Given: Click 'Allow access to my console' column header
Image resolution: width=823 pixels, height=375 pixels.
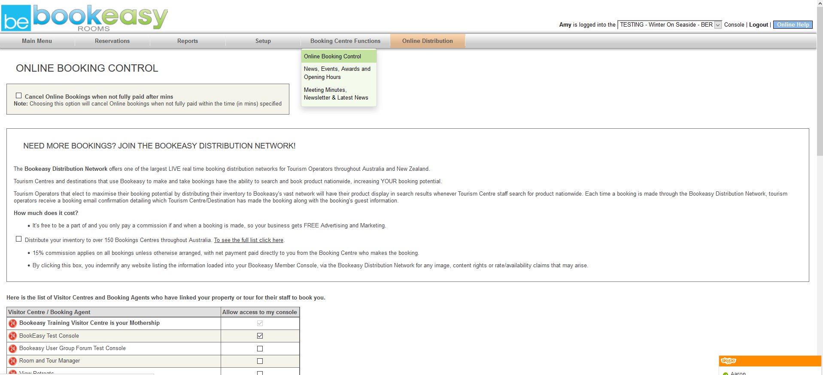Looking at the screenshot, I should click(x=260, y=312).
